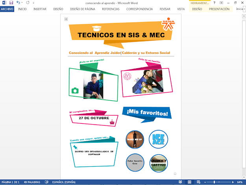Click the QUIERO SER DESARROLLADOR DE SOFTWARE text
The height and width of the screenshot is (185, 246).
click(94, 153)
